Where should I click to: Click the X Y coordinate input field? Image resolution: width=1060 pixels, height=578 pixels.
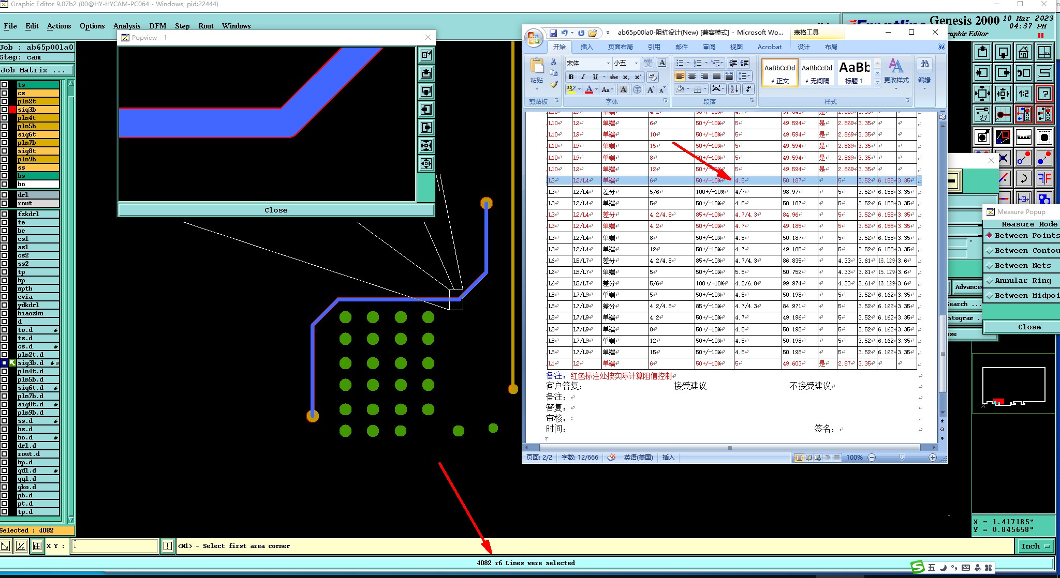(114, 546)
